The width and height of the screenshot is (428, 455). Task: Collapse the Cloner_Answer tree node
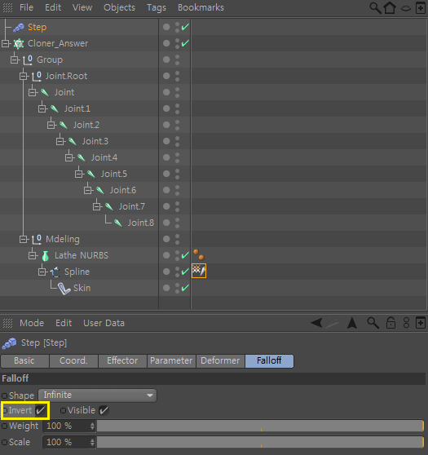(6, 43)
